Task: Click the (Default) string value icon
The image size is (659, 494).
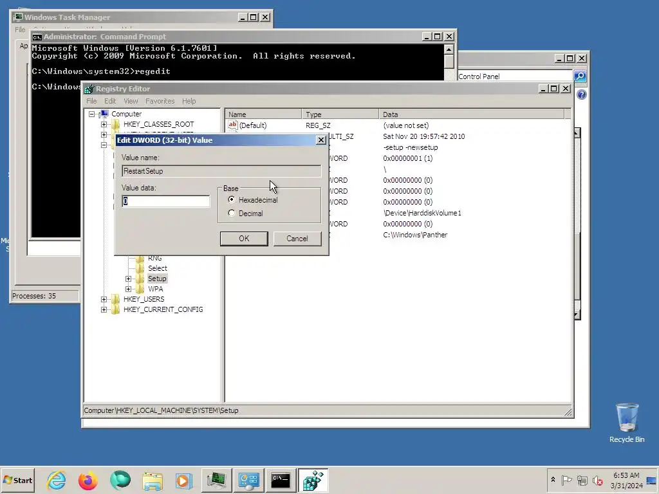Action: tap(232, 125)
